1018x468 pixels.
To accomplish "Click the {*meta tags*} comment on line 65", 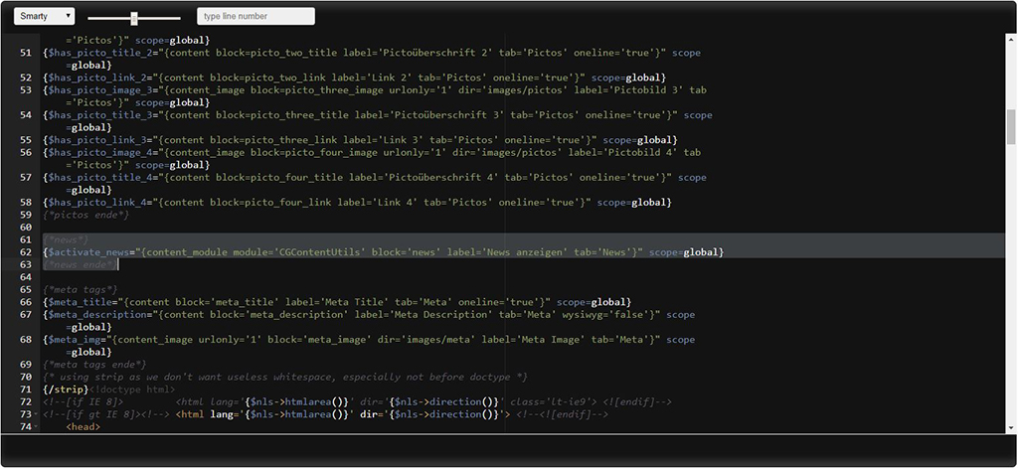I will [x=80, y=289].
